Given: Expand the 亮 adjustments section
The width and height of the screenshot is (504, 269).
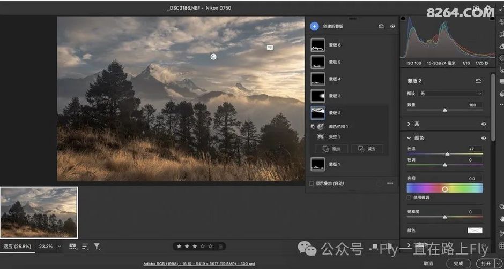Looking at the screenshot, I should pos(410,124).
